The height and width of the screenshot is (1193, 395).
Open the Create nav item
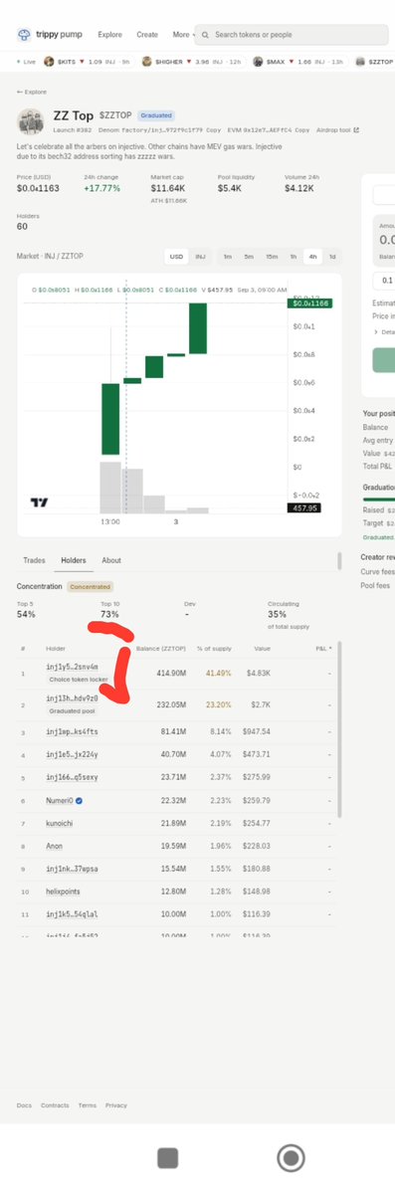[147, 34]
